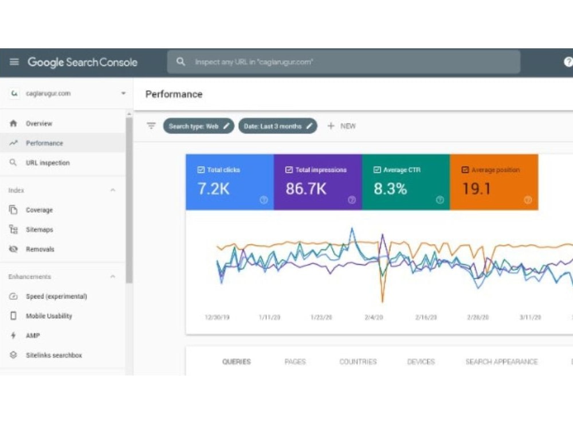Toggle the Average CTR checkbox
Screen dimensions: 573x430
tap(377, 170)
